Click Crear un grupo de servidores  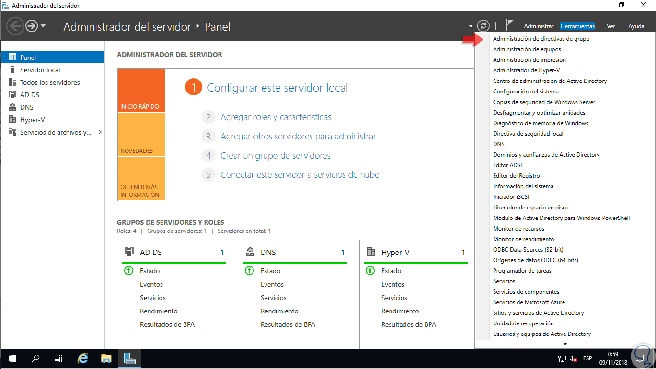coord(275,156)
